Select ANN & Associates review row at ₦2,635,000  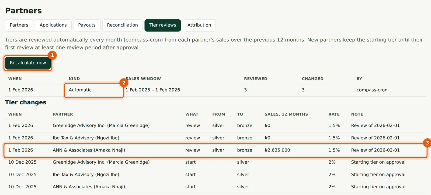(x=215, y=150)
